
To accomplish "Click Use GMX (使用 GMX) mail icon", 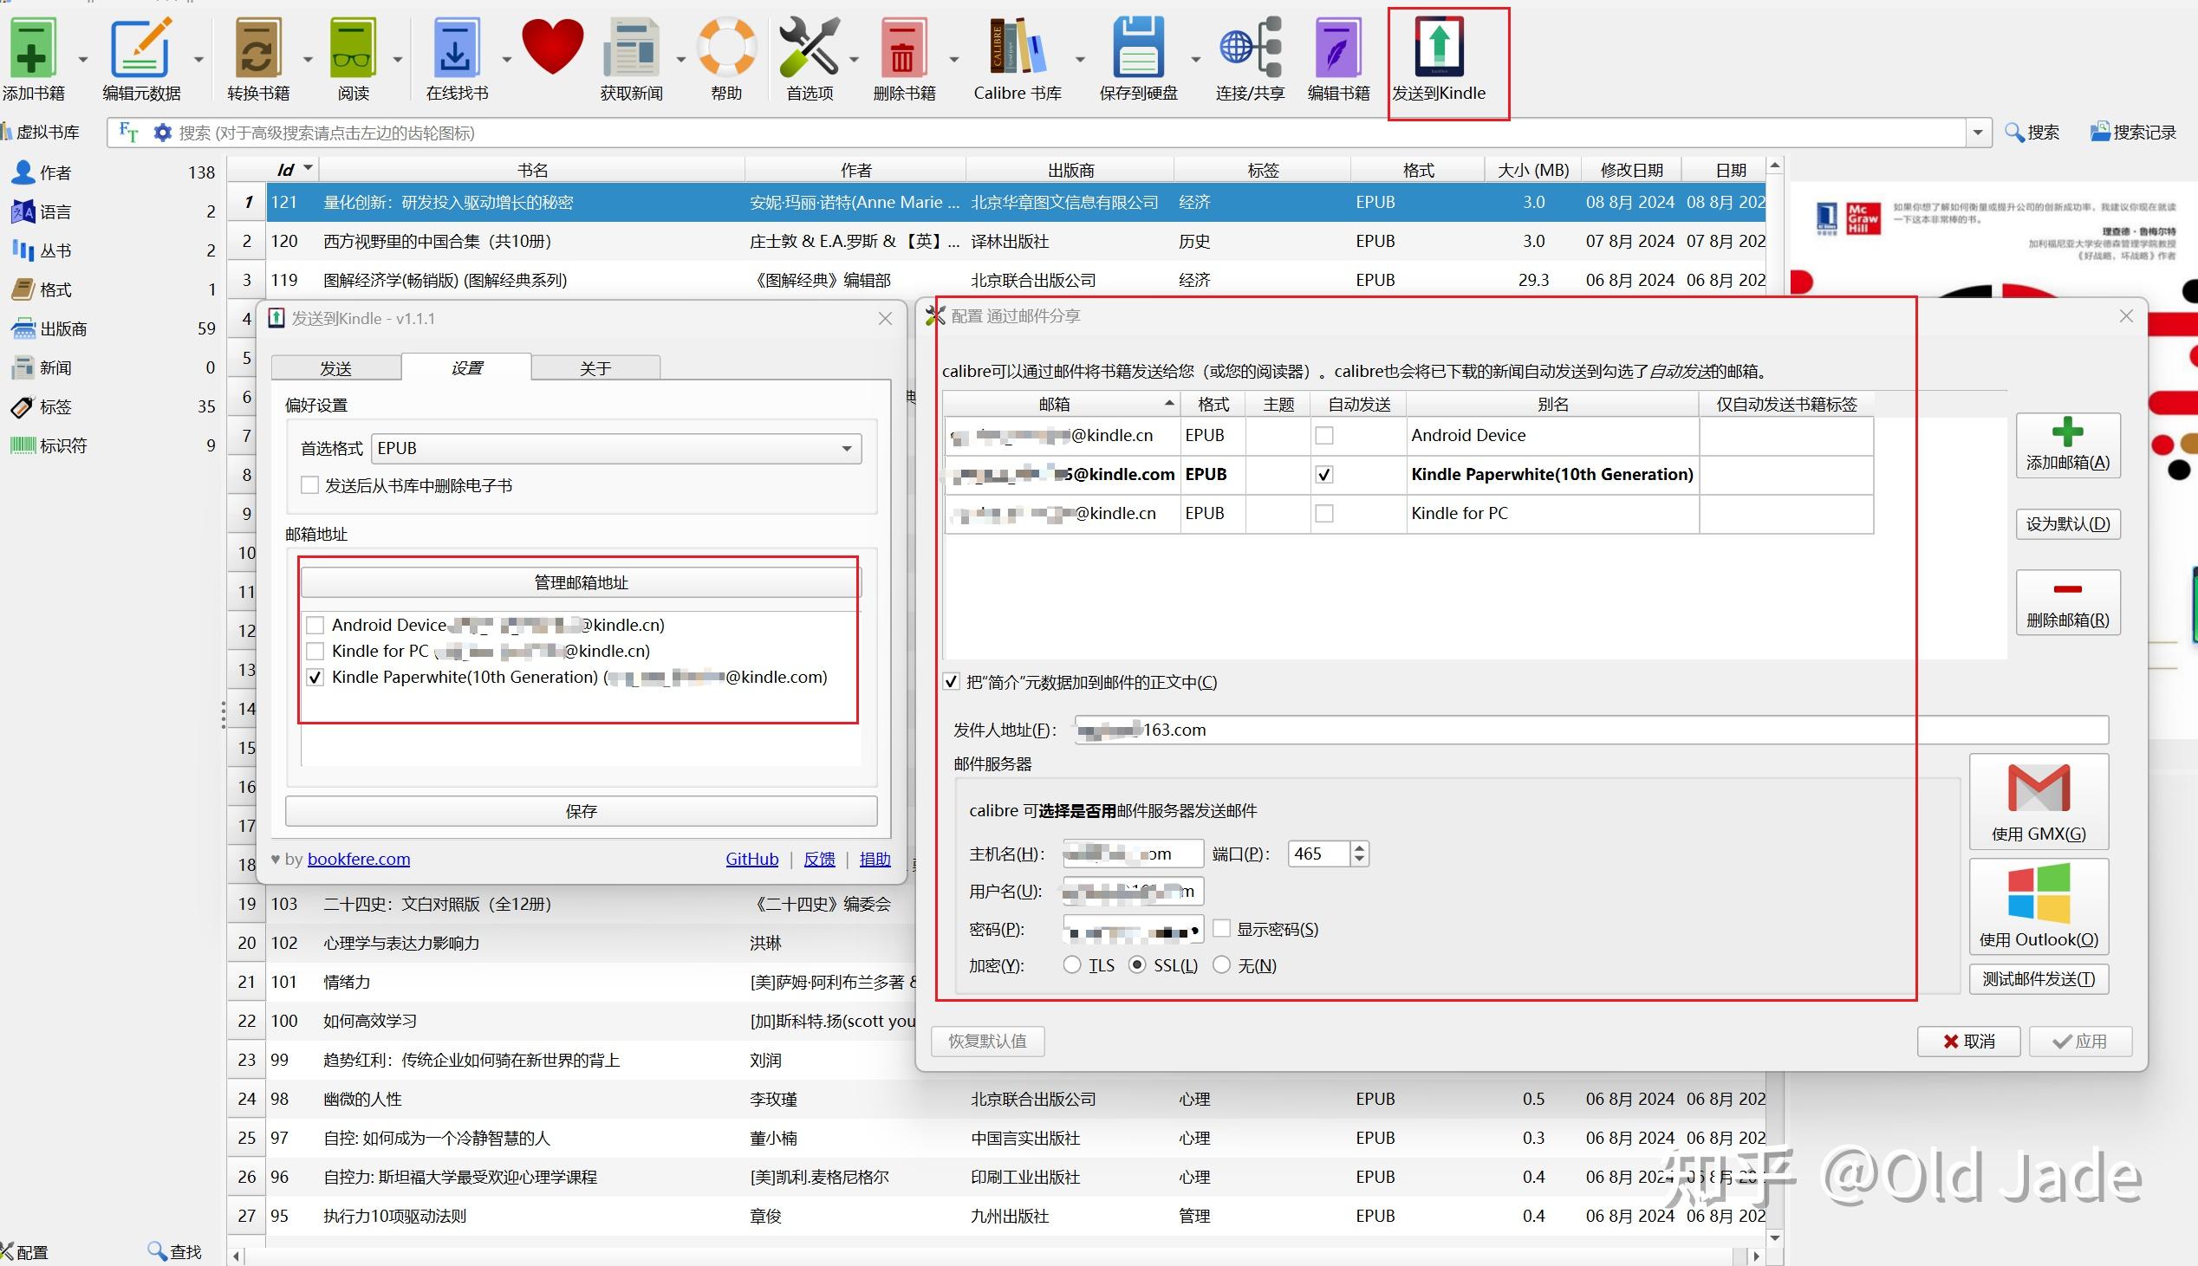I will (2039, 802).
